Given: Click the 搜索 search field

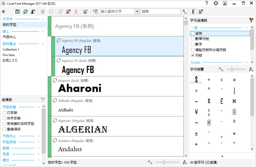Looking at the screenshot, I should click(161, 11).
